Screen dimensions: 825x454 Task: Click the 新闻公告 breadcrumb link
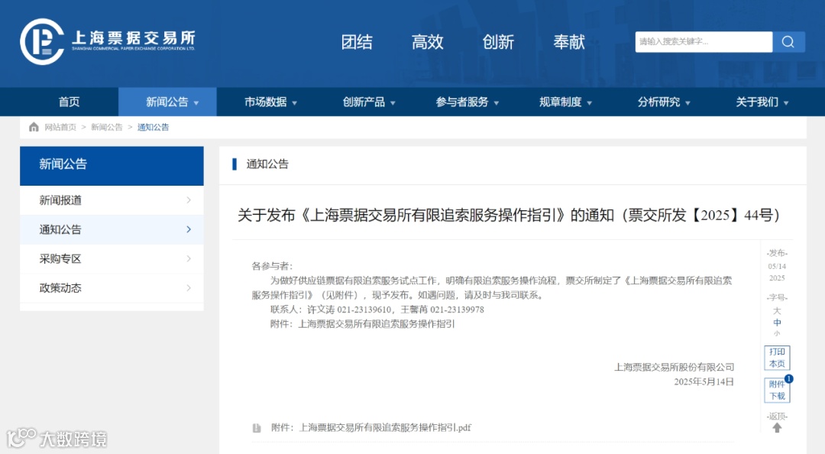click(106, 127)
